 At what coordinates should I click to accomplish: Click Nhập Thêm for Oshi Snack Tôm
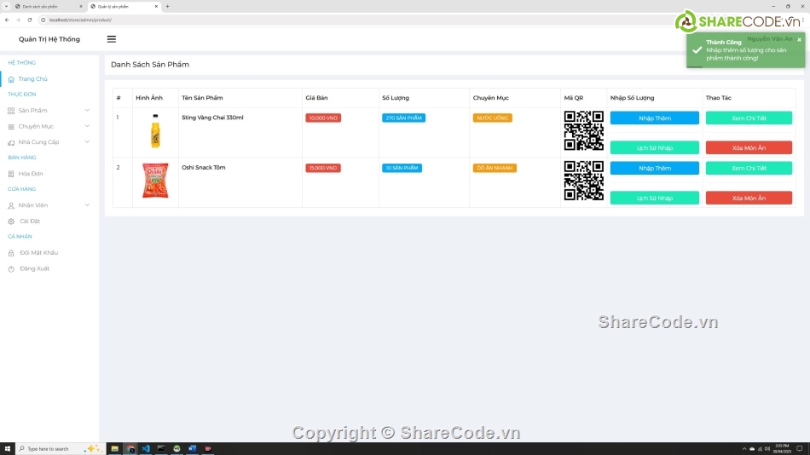pyautogui.click(x=655, y=169)
